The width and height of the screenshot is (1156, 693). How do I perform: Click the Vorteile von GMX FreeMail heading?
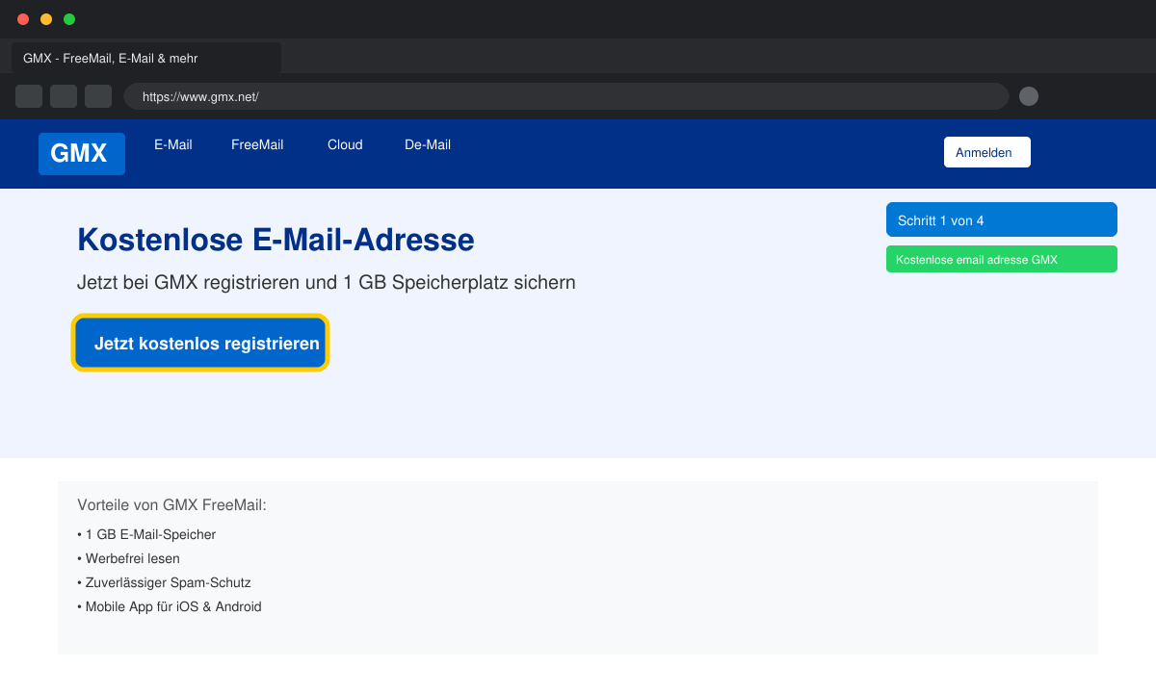171,504
